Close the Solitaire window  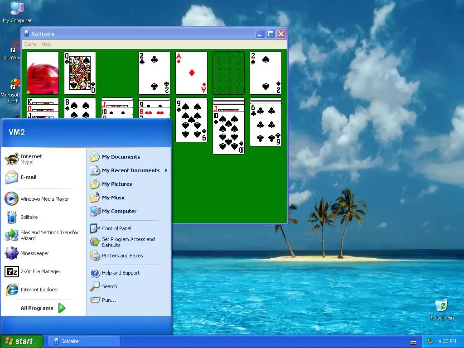click(281, 34)
